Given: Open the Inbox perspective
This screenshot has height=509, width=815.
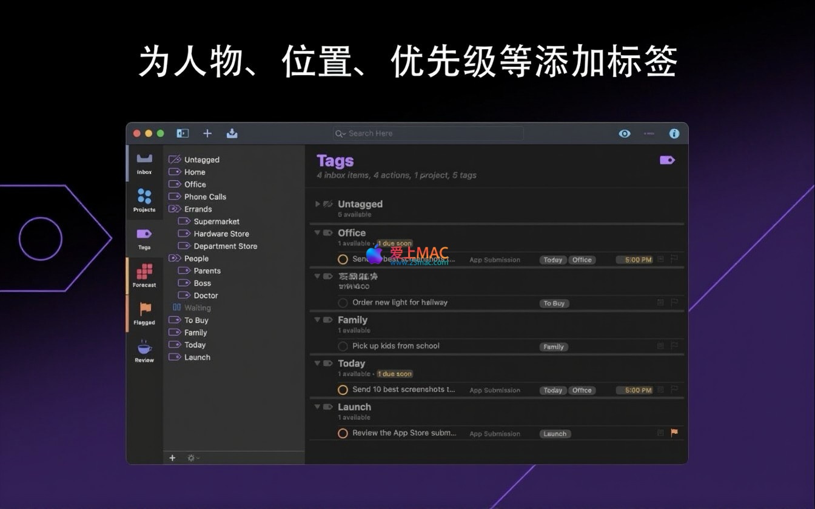Looking at the screenshot, I should coord(144,163).
